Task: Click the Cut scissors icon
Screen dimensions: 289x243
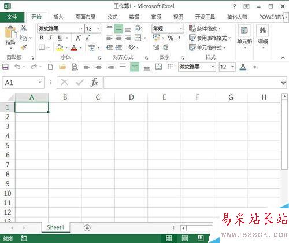Action: pos(24,28)
